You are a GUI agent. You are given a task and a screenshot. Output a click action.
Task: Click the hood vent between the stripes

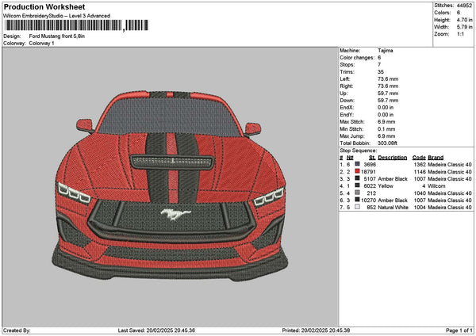coord(171,161)
